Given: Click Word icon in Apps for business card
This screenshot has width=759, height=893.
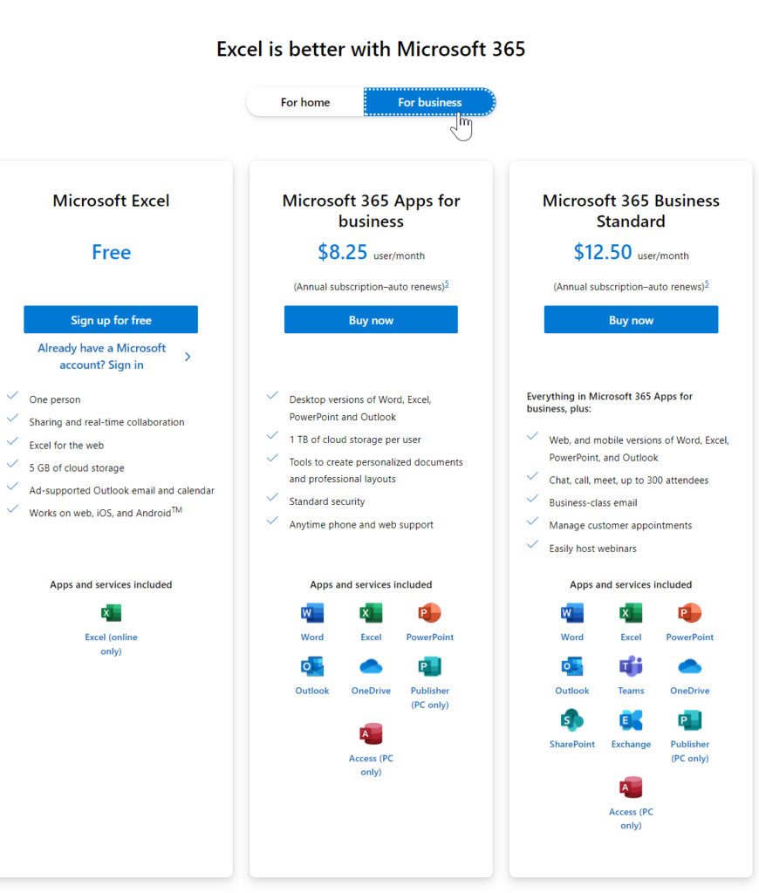Looking at the screenshot, I should 312,613.
